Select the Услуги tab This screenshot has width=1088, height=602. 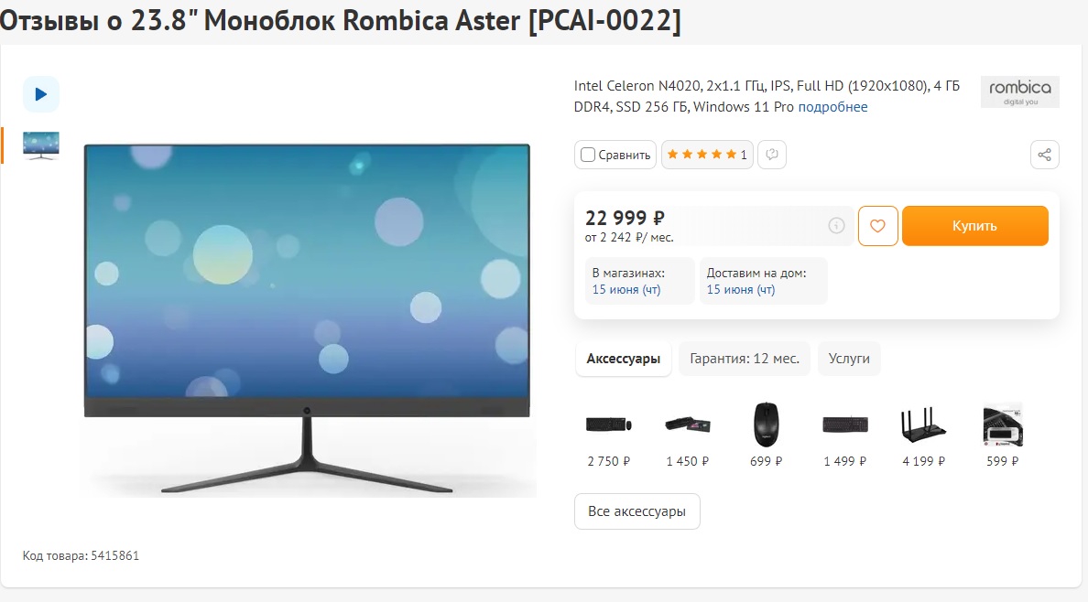(849, 359)
